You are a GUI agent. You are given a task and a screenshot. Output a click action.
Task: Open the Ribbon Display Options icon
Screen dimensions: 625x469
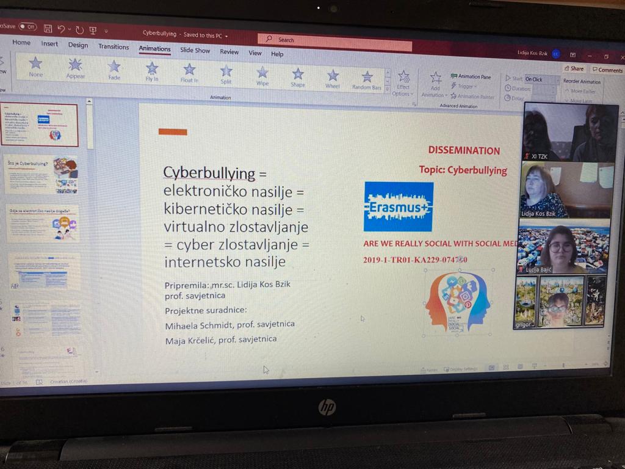point(573,54)
